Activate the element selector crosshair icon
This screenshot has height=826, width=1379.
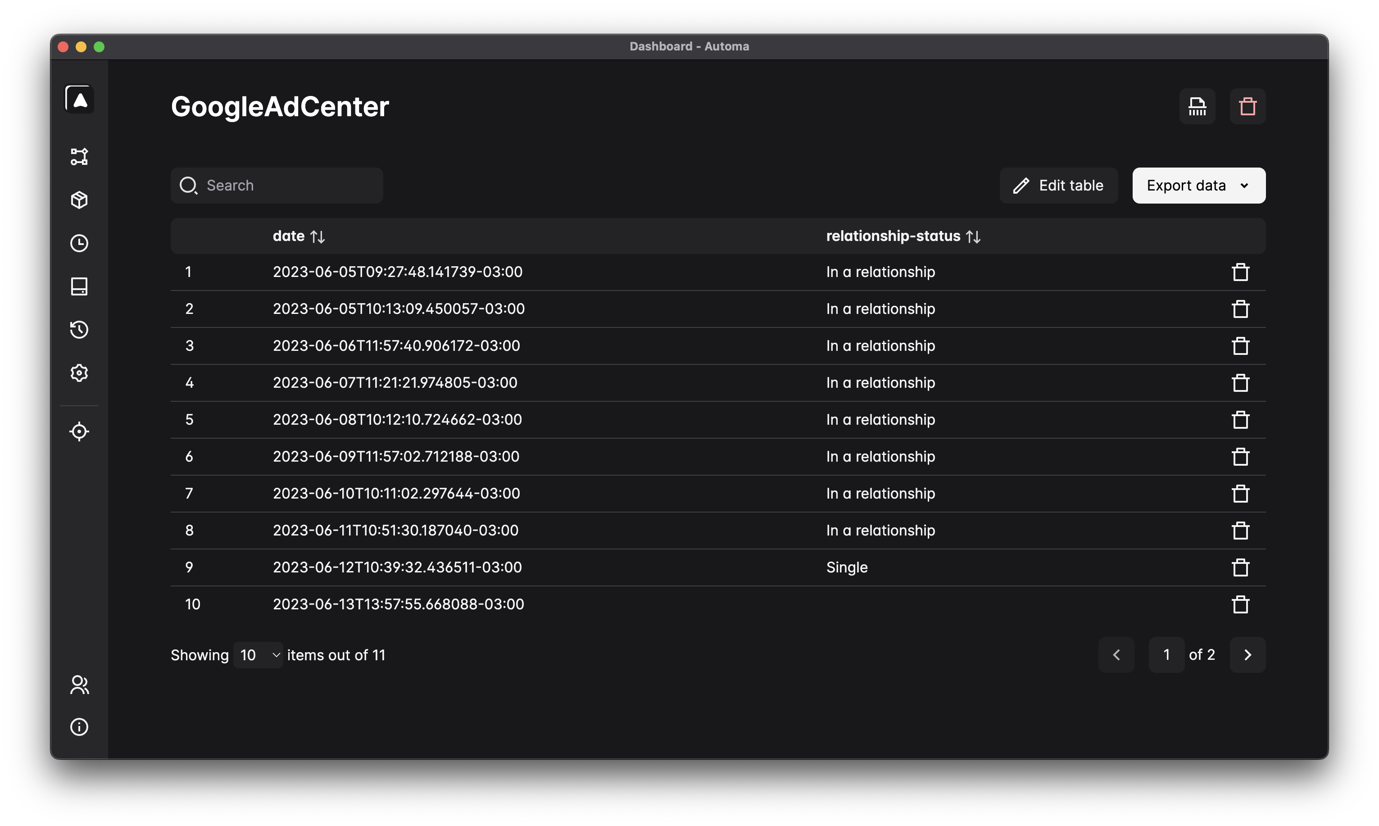coord(80,431)
